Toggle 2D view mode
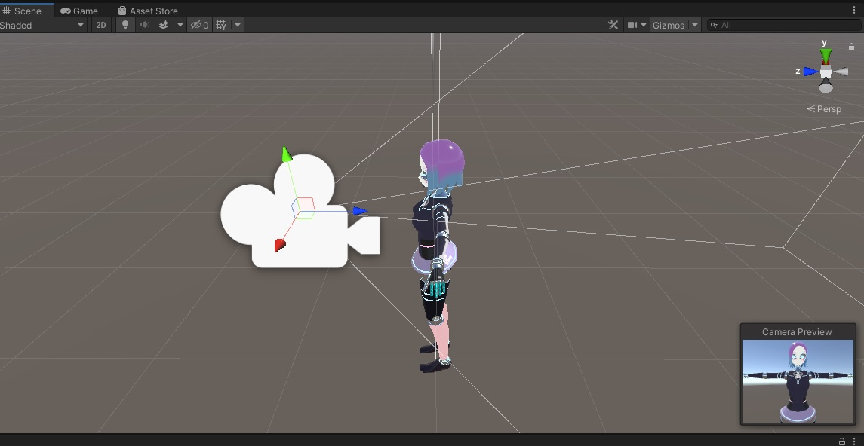 [101, 25]
